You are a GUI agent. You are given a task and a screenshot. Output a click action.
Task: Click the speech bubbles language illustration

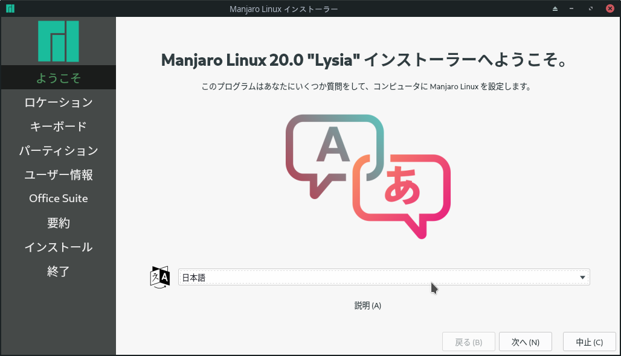click(x=368, y=176)
